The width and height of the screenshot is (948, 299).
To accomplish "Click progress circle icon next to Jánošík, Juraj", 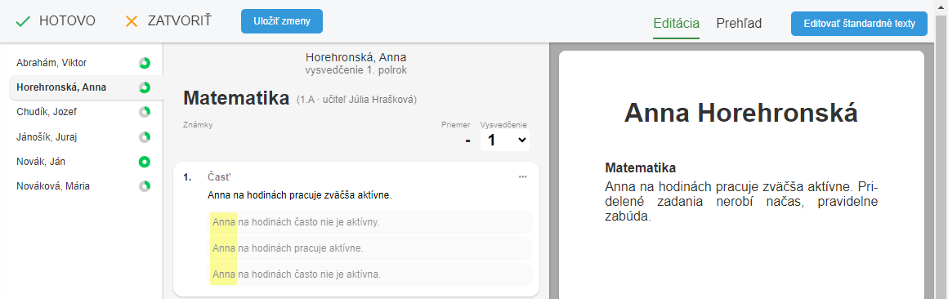I will pos(145,137).
